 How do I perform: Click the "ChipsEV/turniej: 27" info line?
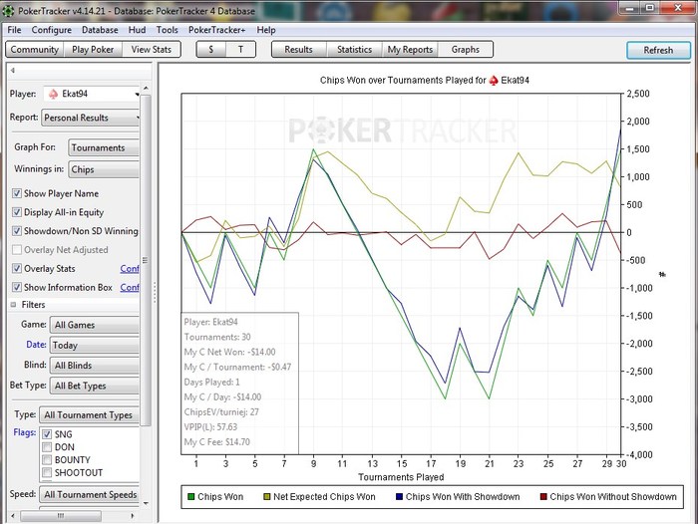click(221, 411)
